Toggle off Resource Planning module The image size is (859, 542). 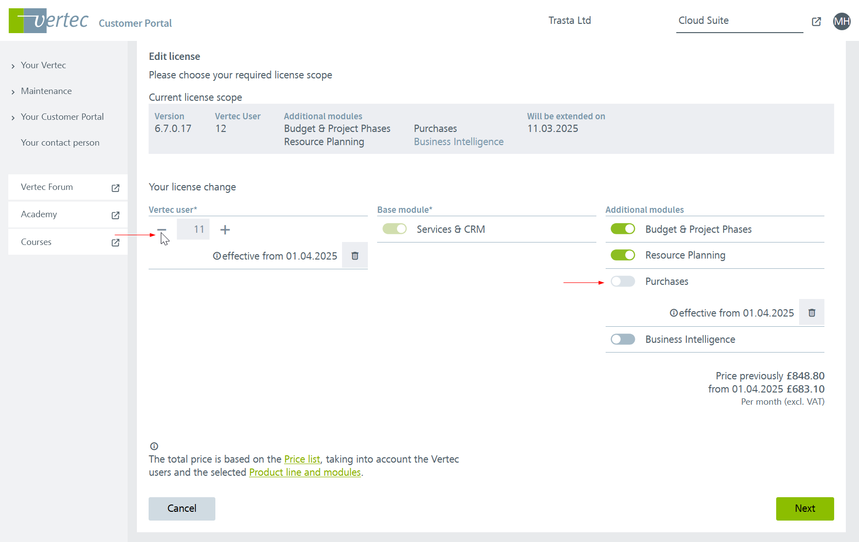pyautogui.click(x=622, y=255)
